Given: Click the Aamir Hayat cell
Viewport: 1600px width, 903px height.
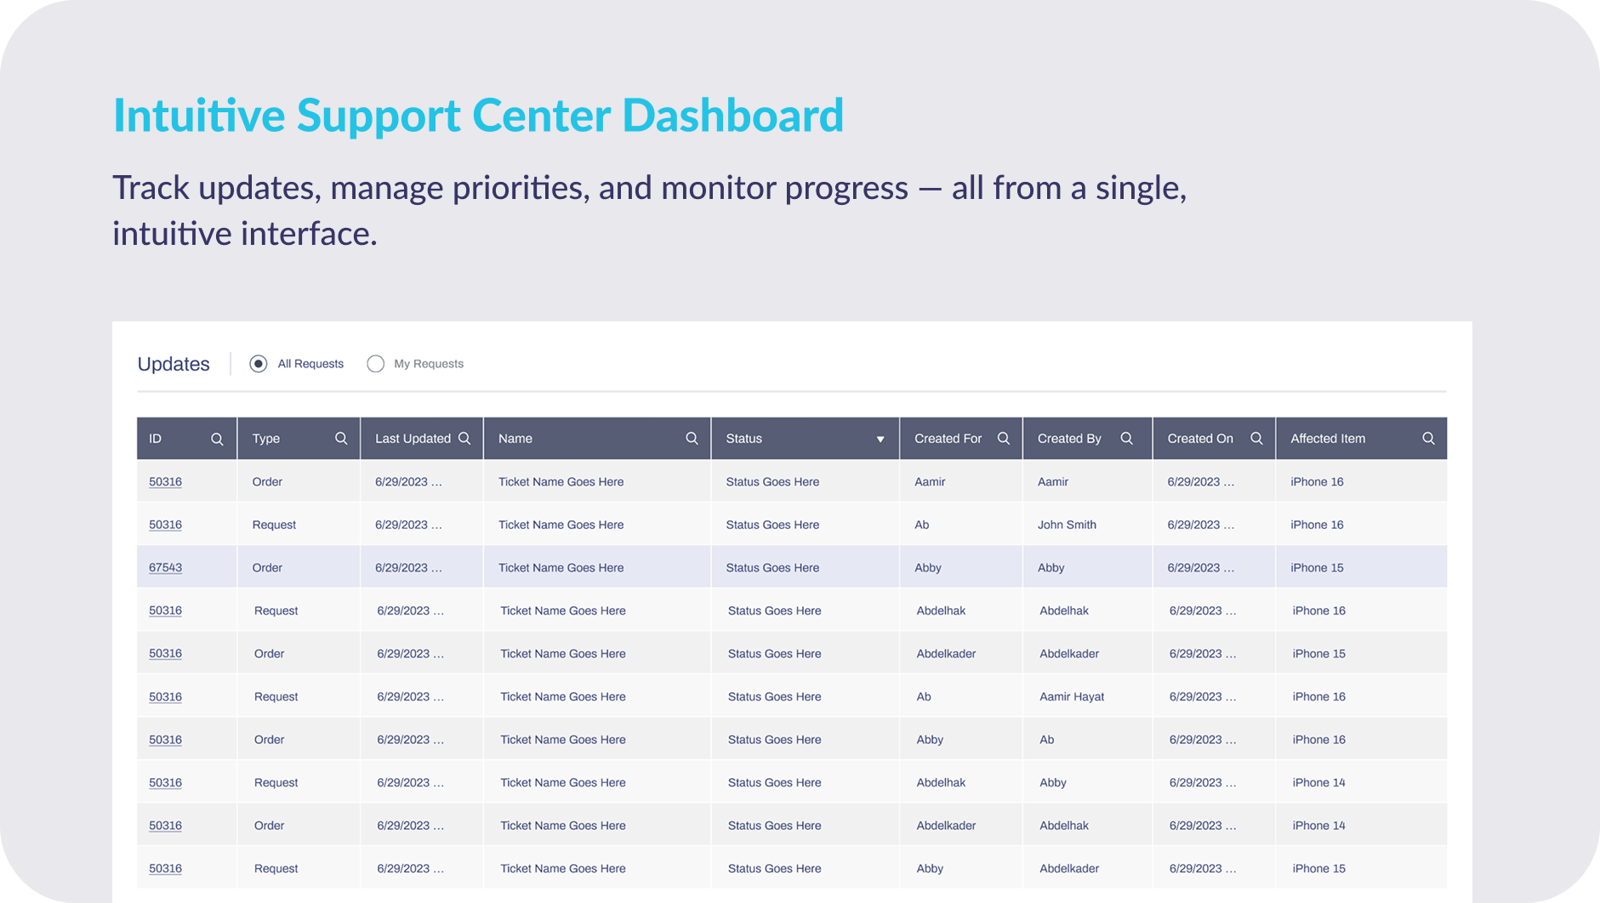Looking at the screenshot, I should click(x=1072, y=696).
